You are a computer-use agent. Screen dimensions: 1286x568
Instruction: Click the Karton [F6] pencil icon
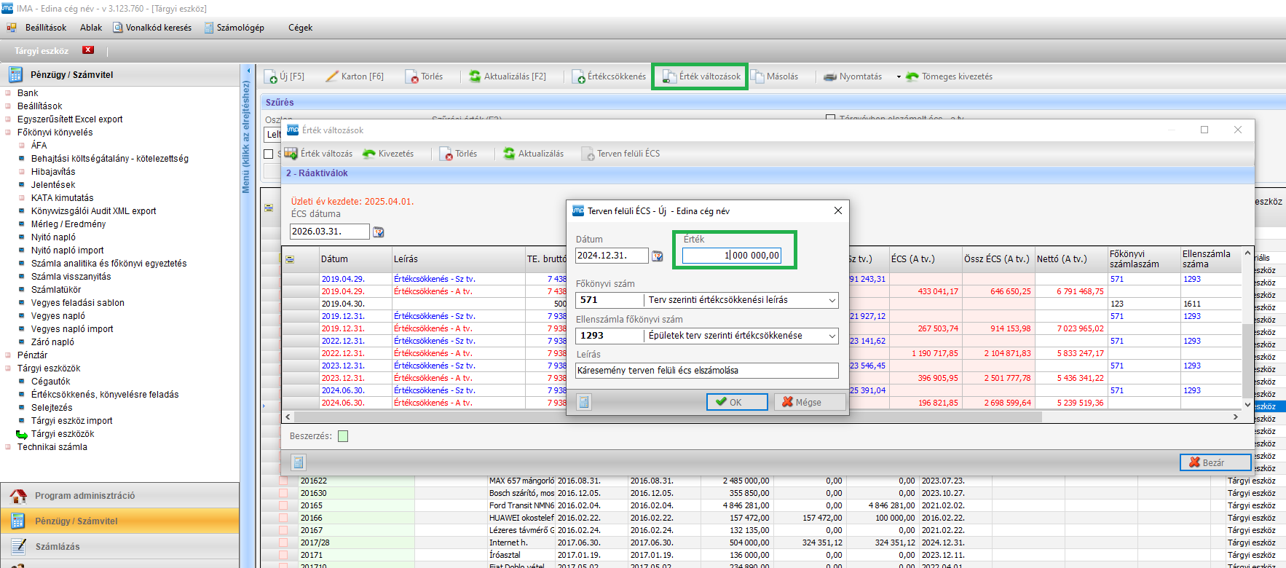coord(332,76)
